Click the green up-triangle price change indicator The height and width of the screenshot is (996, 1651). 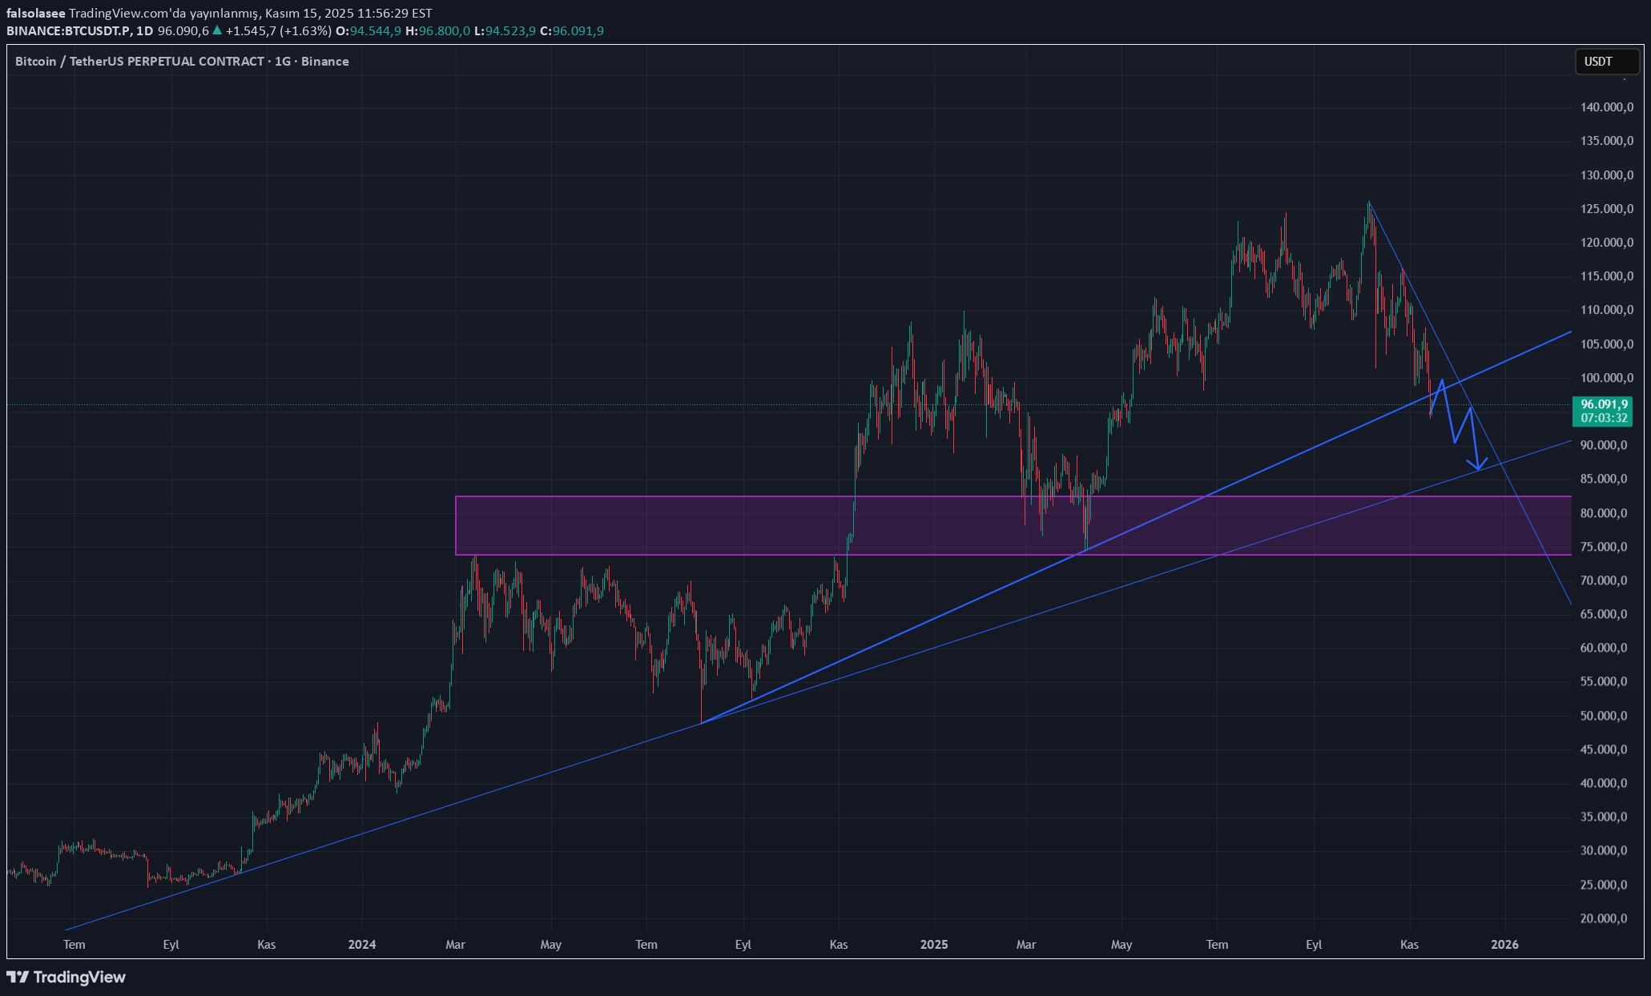click(217, 30)
